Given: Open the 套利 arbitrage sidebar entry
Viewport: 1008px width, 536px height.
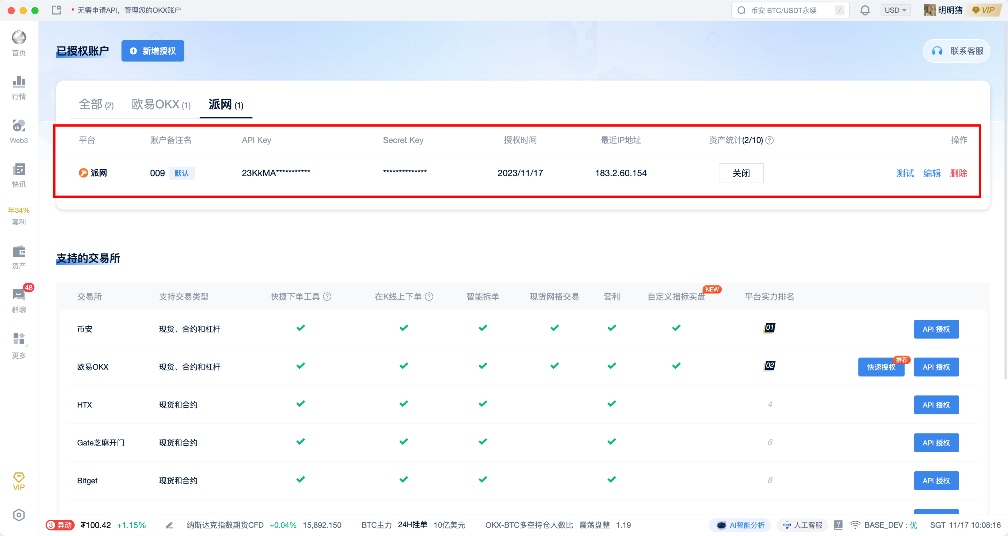Looking at the screenshot, I should [x=19, y=216].
